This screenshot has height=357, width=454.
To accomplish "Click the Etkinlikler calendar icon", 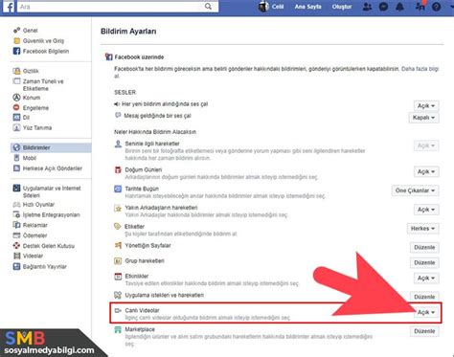I will pyautogui.click(x=118, y=277).
